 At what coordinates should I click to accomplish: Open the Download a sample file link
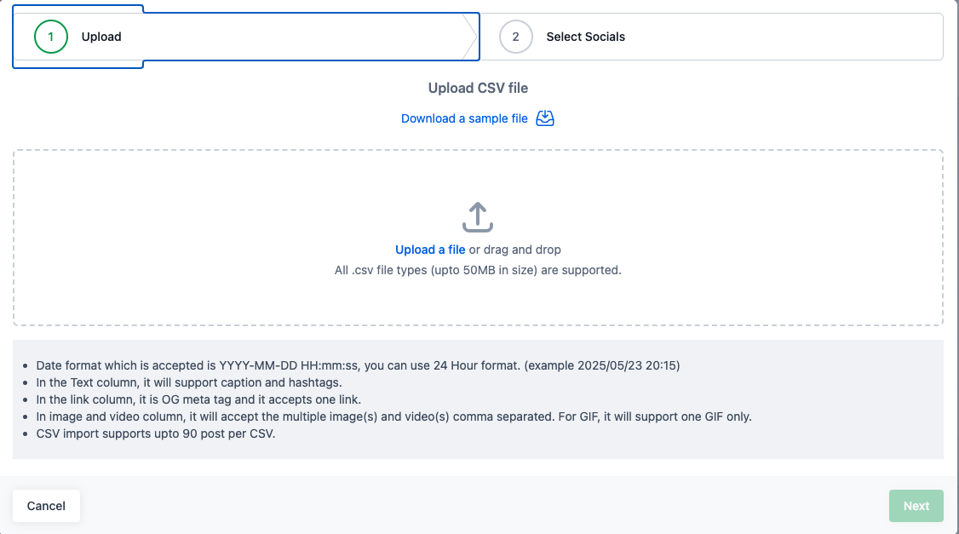pos(464,118)
